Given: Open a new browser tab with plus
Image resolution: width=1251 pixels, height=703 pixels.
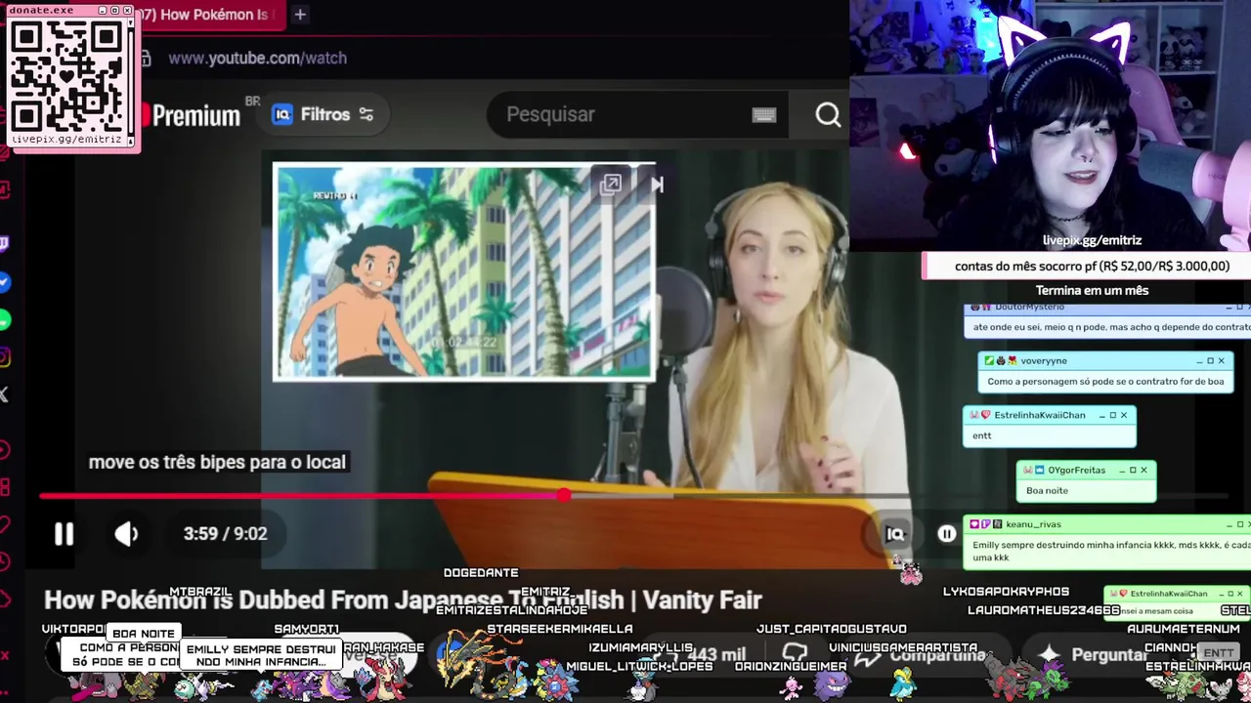Looking at the screenshot, I should click(300, 15).
